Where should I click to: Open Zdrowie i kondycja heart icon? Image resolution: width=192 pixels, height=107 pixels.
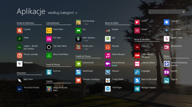[x=78, y=80]
